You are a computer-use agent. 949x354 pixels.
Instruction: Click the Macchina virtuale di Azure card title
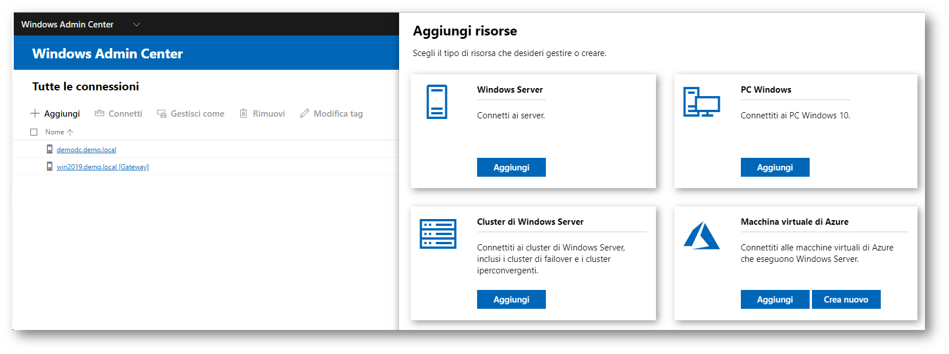pyautogui.click(x=795, y=222)
